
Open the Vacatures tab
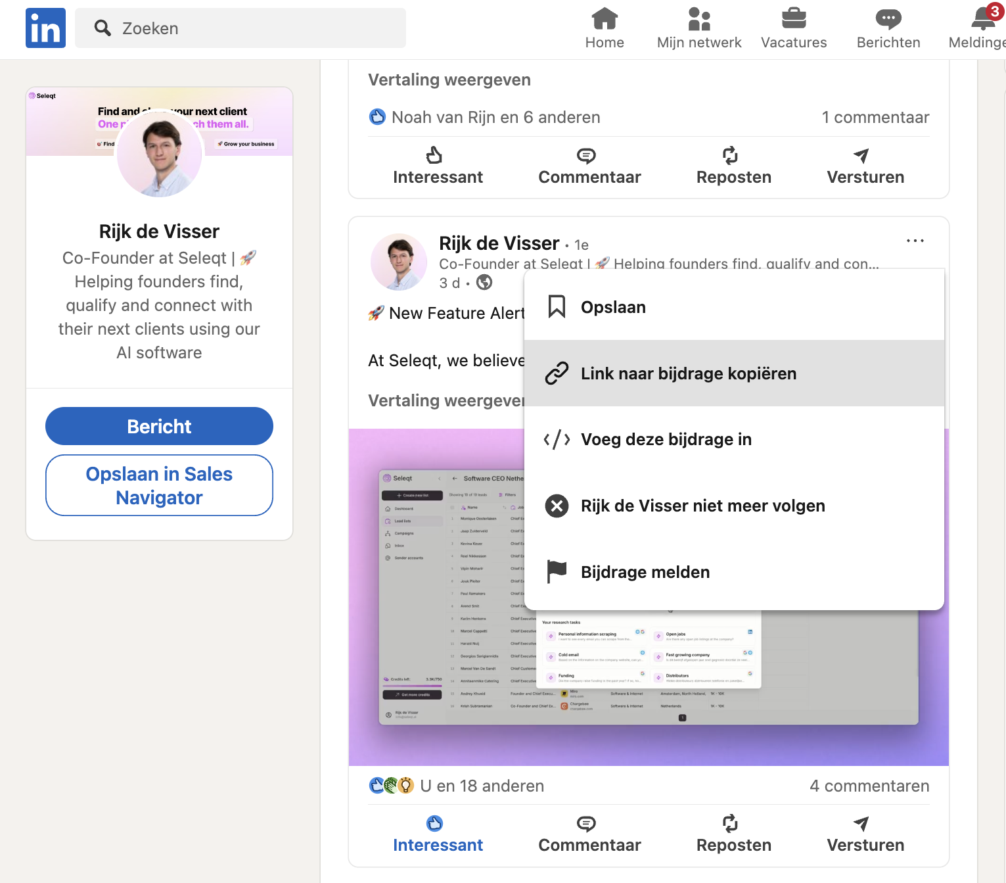tap(794, 29)
